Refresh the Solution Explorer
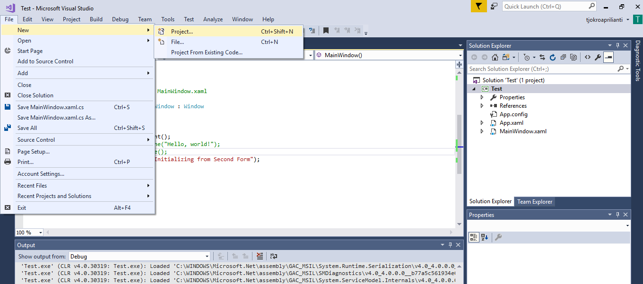The height and width of the screenshot is (284, 643). pos(553,57)
